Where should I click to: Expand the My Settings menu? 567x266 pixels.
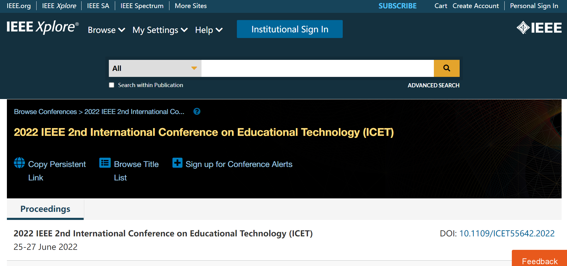(x=160, y=30)
